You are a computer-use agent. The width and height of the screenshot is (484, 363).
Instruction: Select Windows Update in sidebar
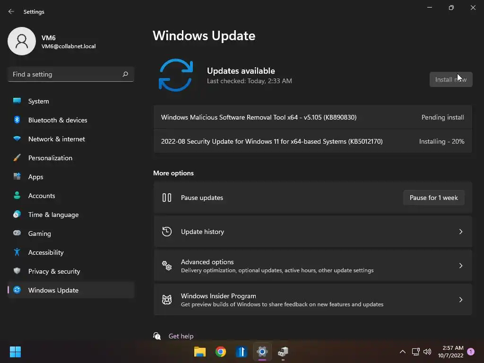(x=71, y=290)
